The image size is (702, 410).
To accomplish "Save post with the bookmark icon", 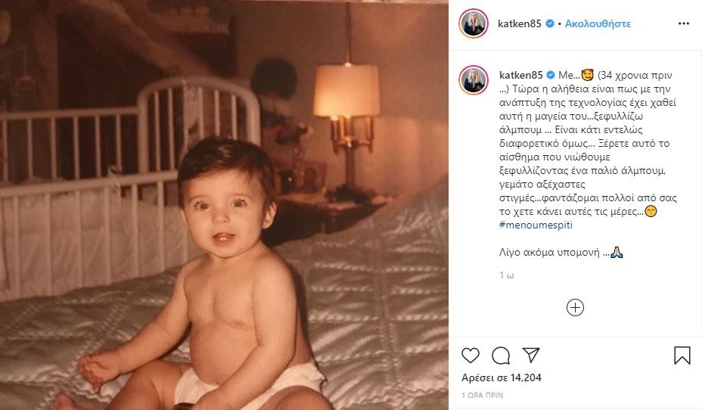I will click(682, 356).
